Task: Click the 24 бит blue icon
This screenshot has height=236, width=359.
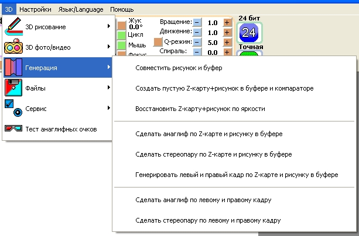Action: click(249, 33)
